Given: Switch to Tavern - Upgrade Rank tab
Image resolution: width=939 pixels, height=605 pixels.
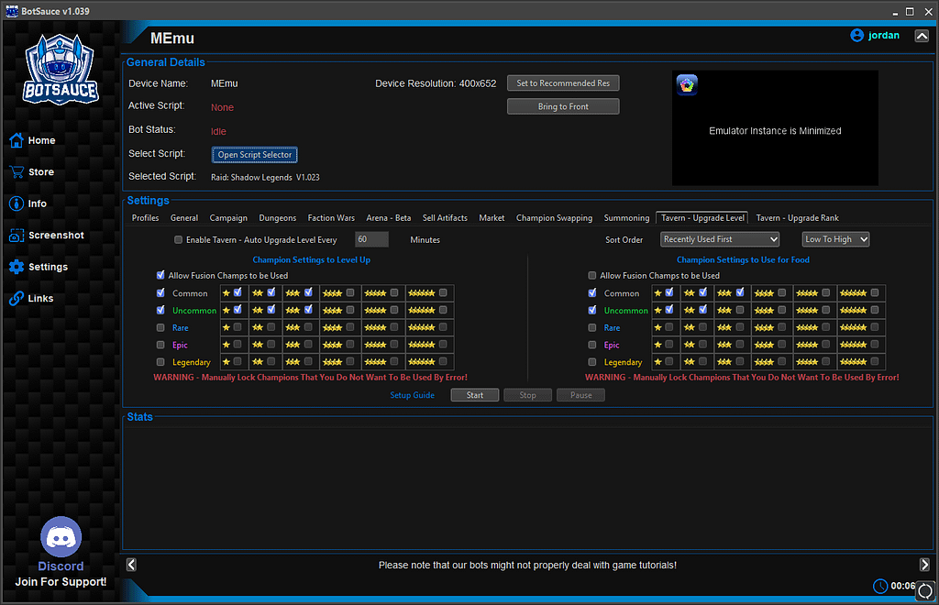Looking at the screenshot, I should [797, 217].
